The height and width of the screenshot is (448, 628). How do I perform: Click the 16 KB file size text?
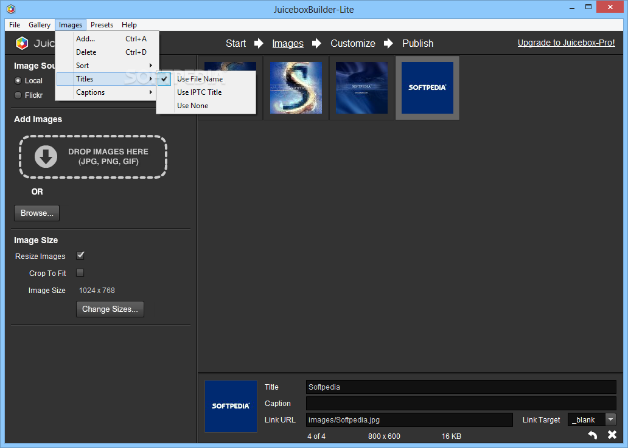452,436
